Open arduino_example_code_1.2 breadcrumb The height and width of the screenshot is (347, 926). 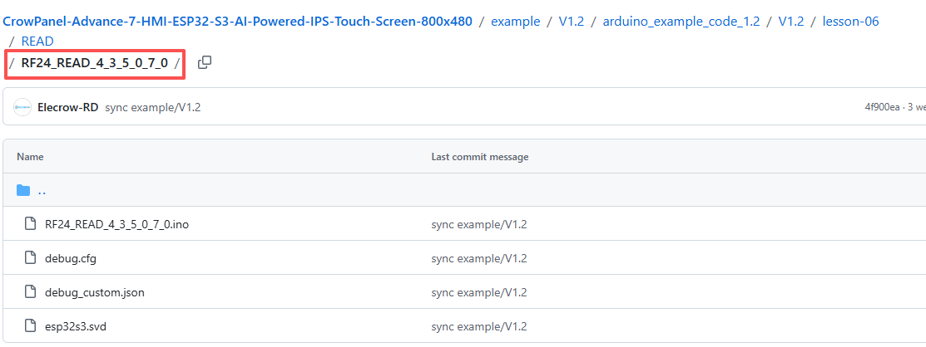[x=681, y=22]
